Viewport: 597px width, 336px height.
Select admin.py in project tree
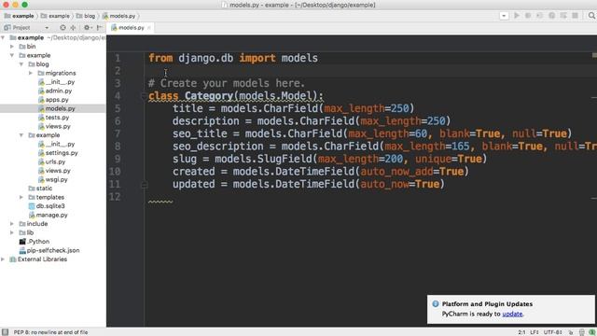click(55, 91)
